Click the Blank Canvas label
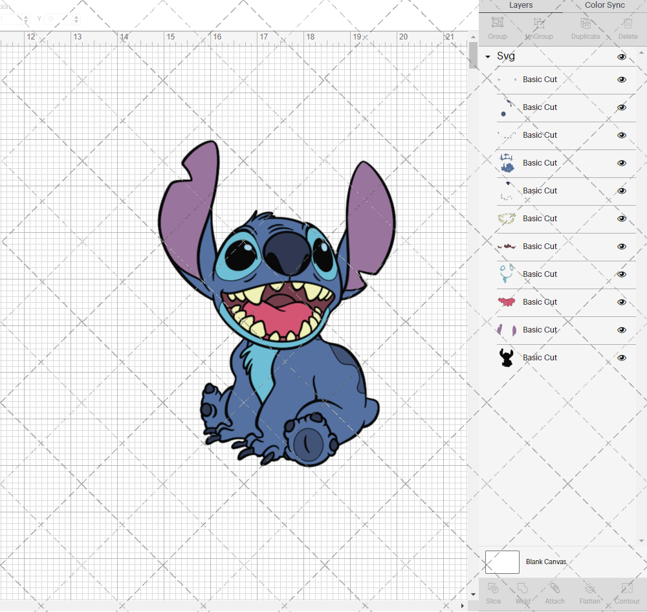This screenshot has width=647, height=612. click(546, 562)
